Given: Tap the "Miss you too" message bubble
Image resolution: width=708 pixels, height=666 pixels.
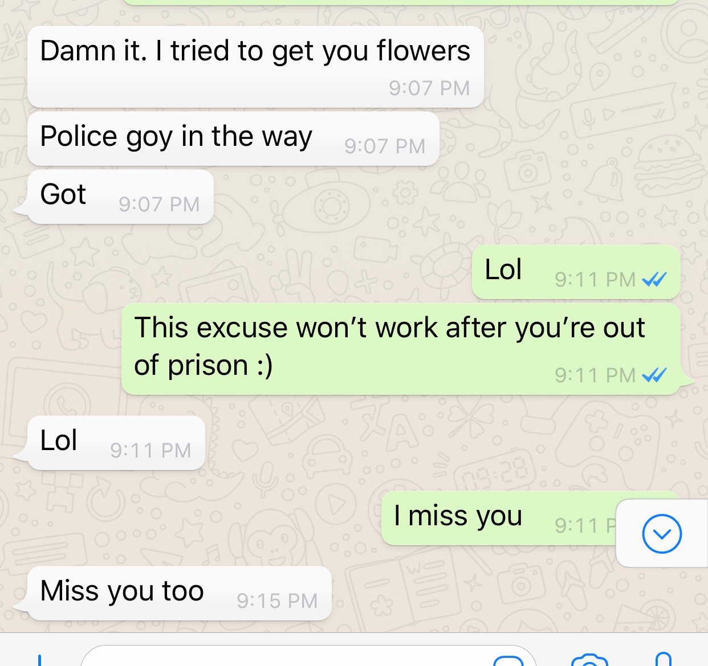Looking at the screenshot, I should click(180, 593).
